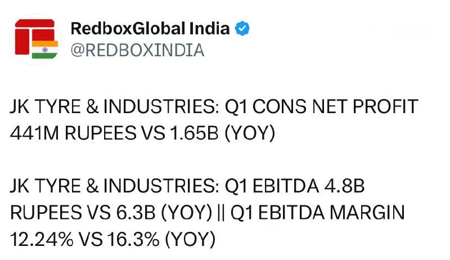Open the RedboxGlobal India display name

tap(150, 28)
